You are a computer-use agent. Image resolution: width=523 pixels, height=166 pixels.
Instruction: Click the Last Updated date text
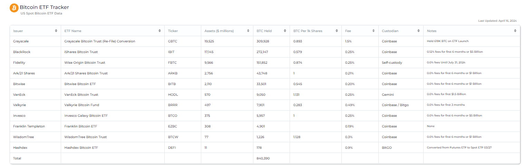pyautogui.click(x=497, y=21)
